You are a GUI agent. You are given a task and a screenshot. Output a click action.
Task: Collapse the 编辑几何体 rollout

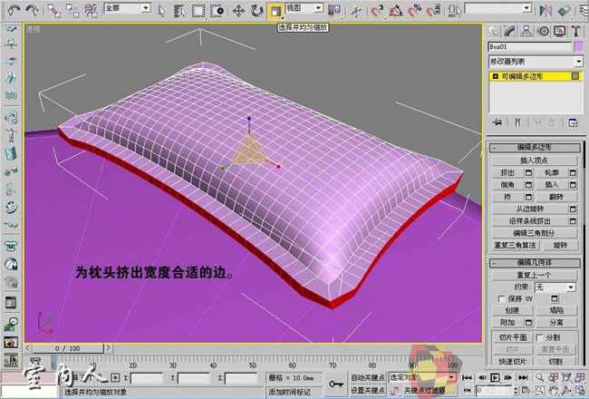[535, 262]
